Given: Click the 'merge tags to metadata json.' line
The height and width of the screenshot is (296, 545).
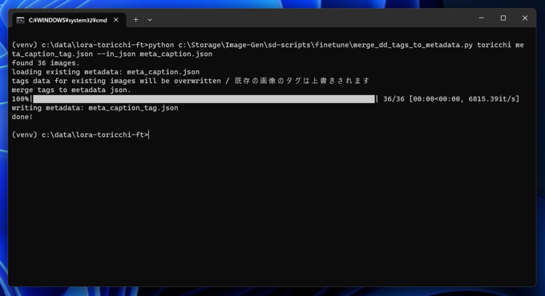Looking at the screenshot, I should [x=71, y=90].
